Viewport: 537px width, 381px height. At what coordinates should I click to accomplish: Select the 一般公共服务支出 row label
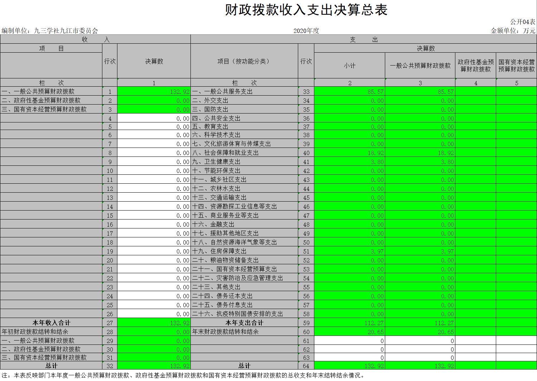pos(222,92)
